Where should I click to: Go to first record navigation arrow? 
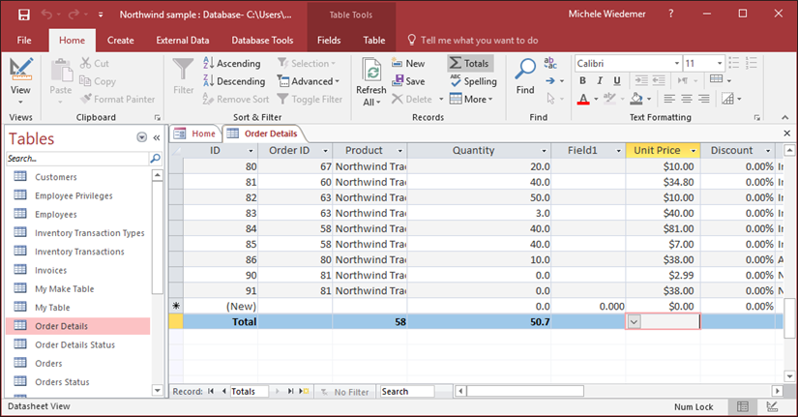211,391
